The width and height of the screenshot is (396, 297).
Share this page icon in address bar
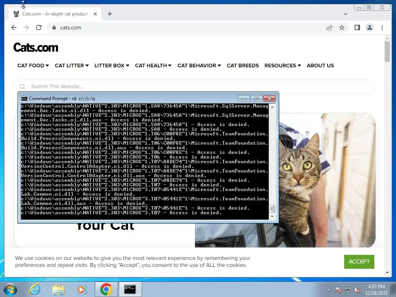coord(329,27)
